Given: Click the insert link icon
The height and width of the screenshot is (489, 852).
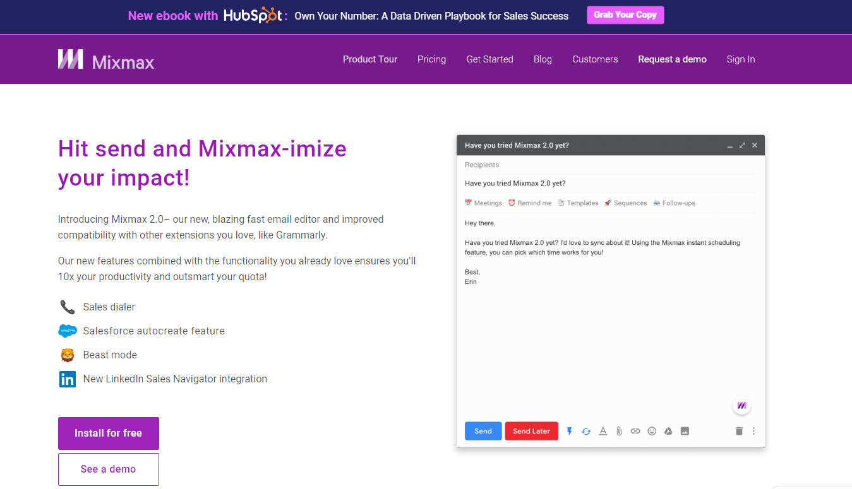Looking at the screenshot, I should point(635,432).
